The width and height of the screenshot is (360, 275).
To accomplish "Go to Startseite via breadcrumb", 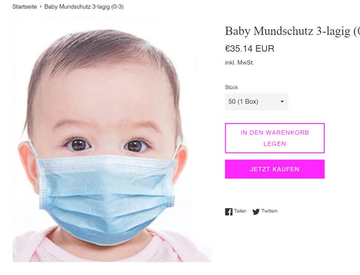I will 24,7.
